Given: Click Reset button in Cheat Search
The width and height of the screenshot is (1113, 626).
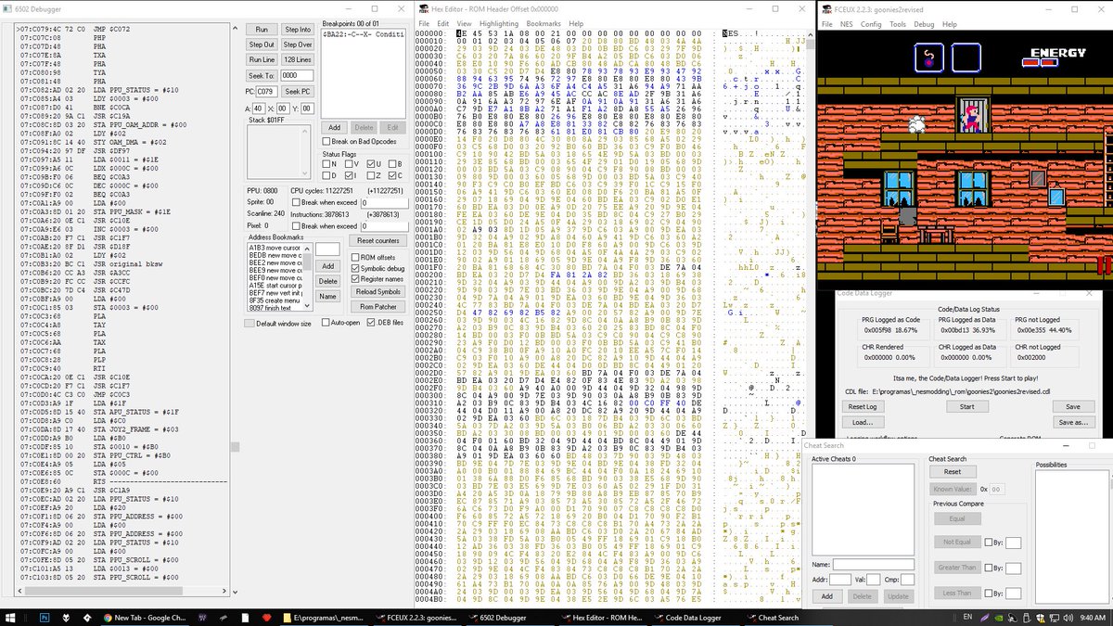Looking at the screenshot, I should pos(953,472).
